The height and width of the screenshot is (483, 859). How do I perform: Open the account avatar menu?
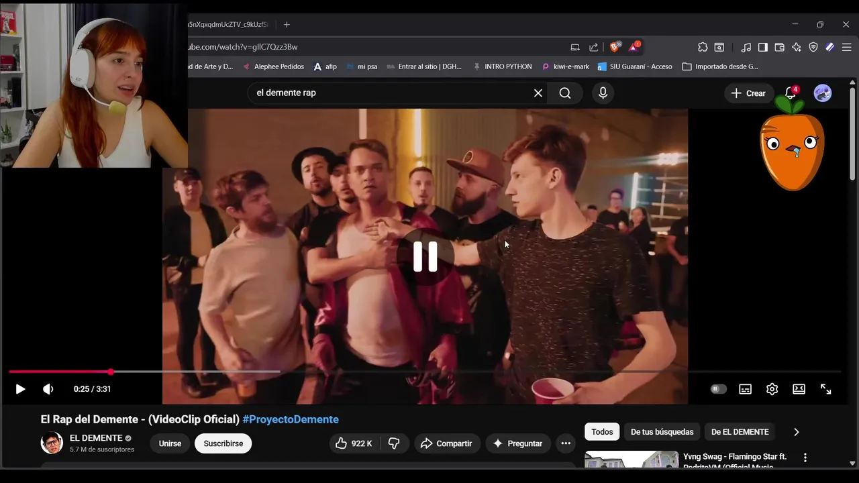(823, 93)
